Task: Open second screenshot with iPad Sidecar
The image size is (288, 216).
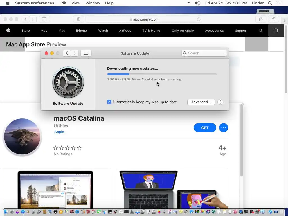Action: [172, 188]
